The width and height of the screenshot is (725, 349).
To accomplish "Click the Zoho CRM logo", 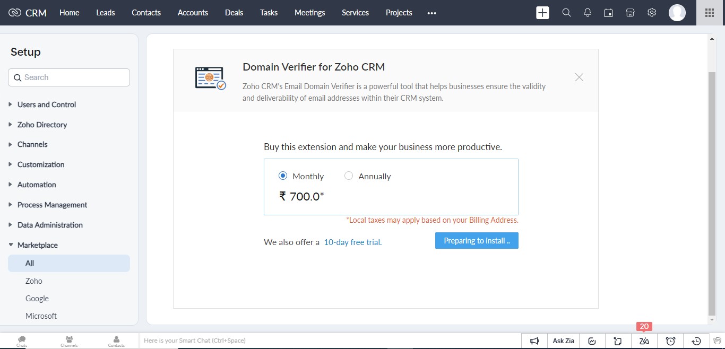I will click(28, 13).
